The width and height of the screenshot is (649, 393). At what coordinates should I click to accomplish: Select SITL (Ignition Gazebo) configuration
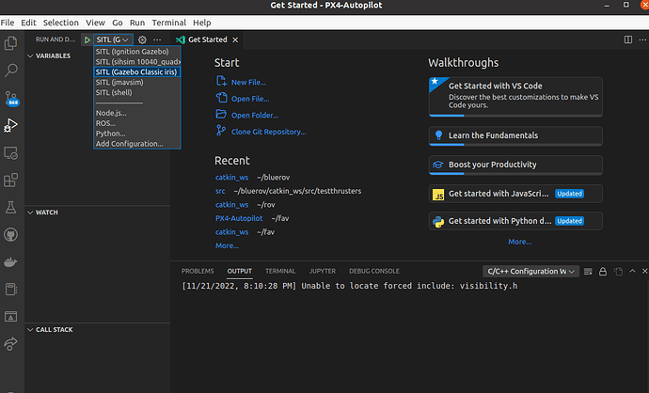coord(137,52)
